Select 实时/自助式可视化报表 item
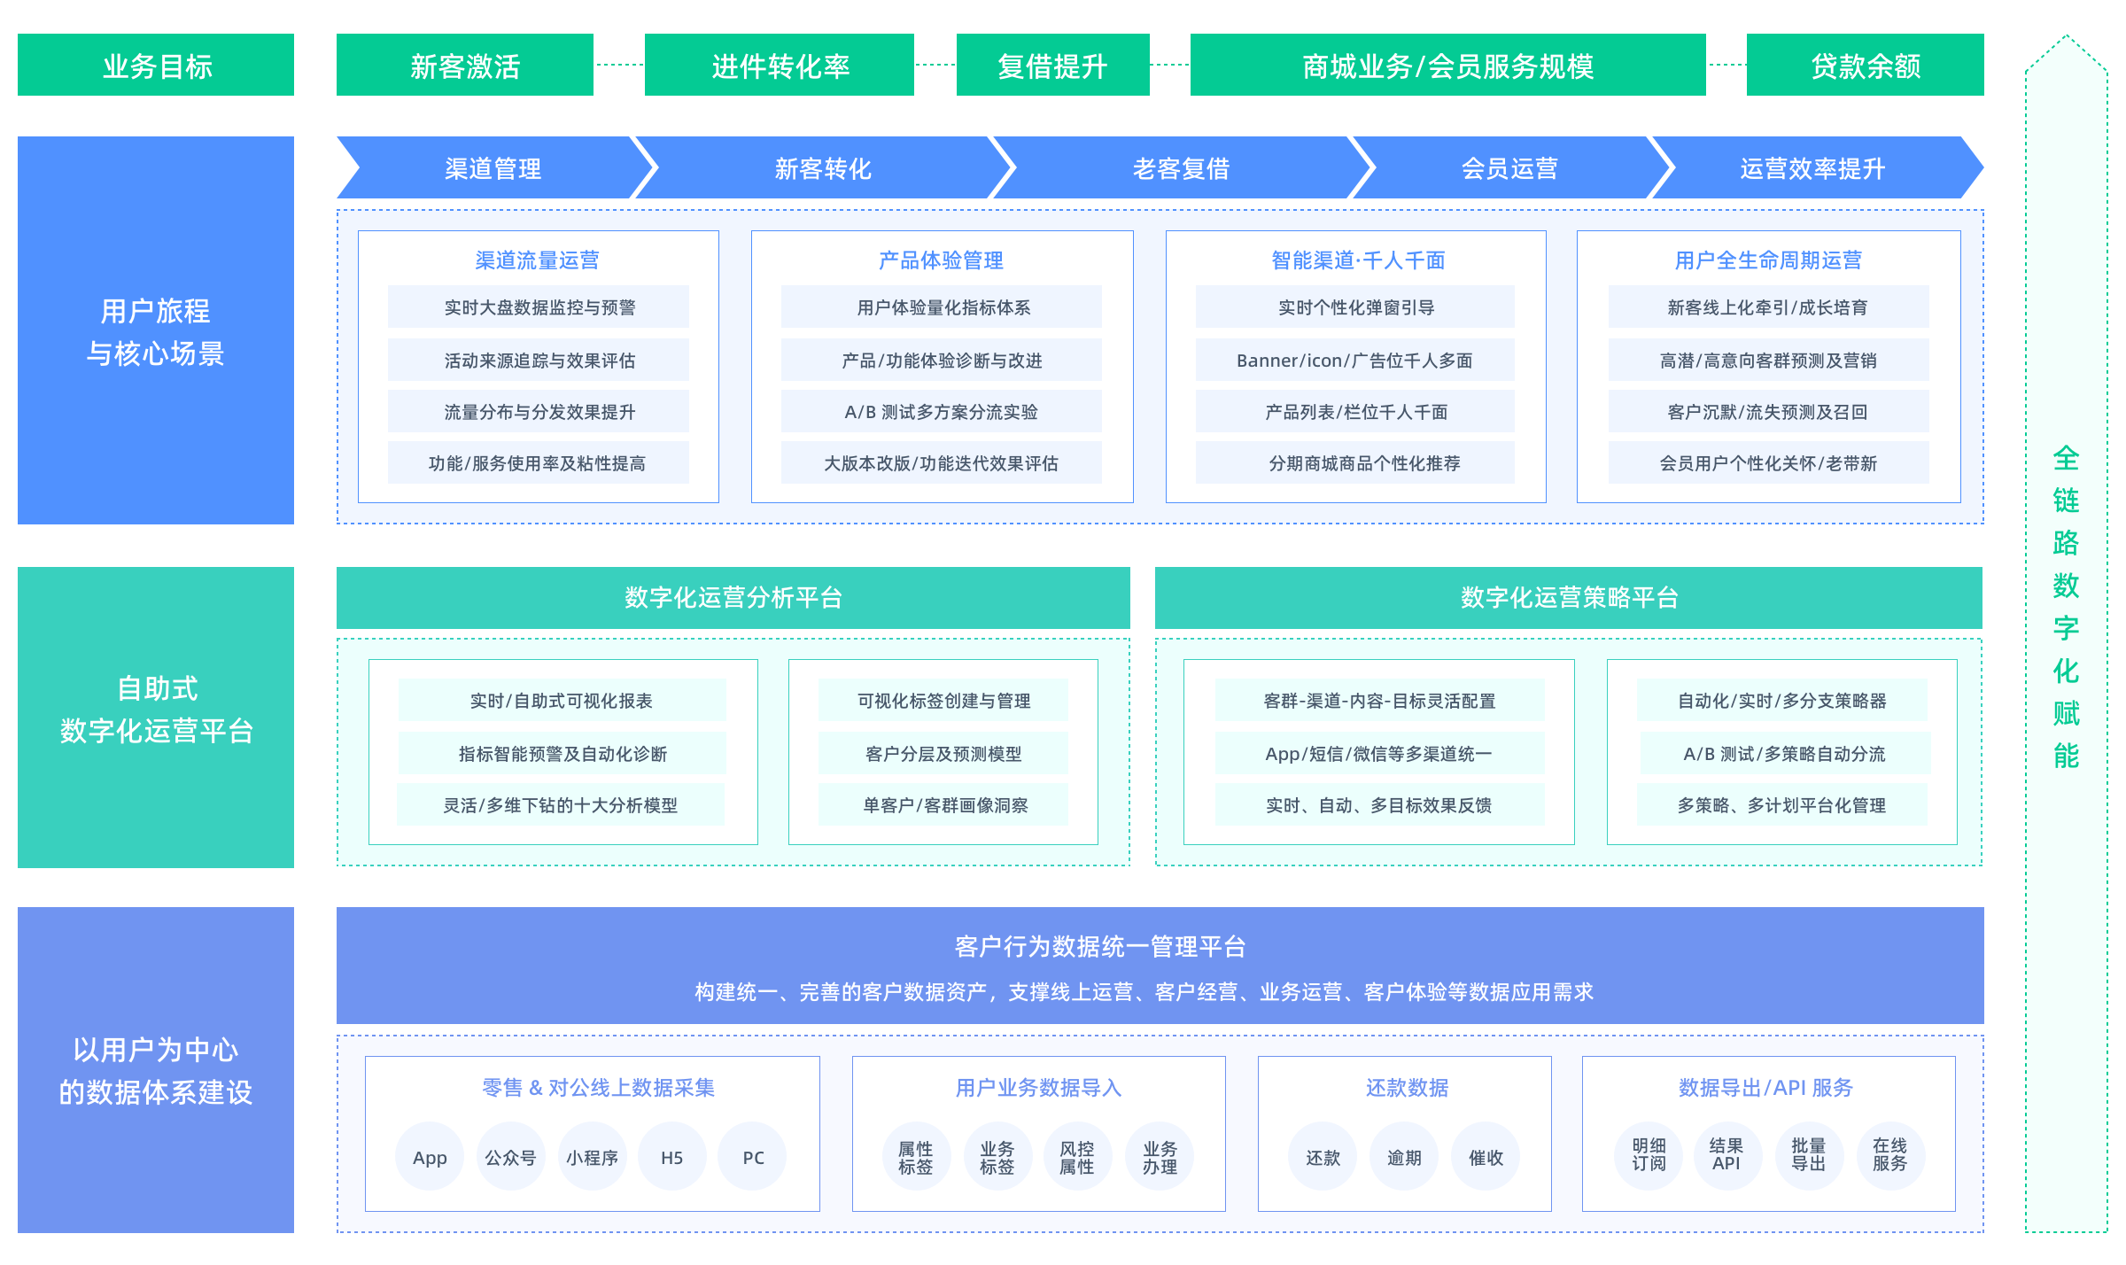 tap(562, 700)
